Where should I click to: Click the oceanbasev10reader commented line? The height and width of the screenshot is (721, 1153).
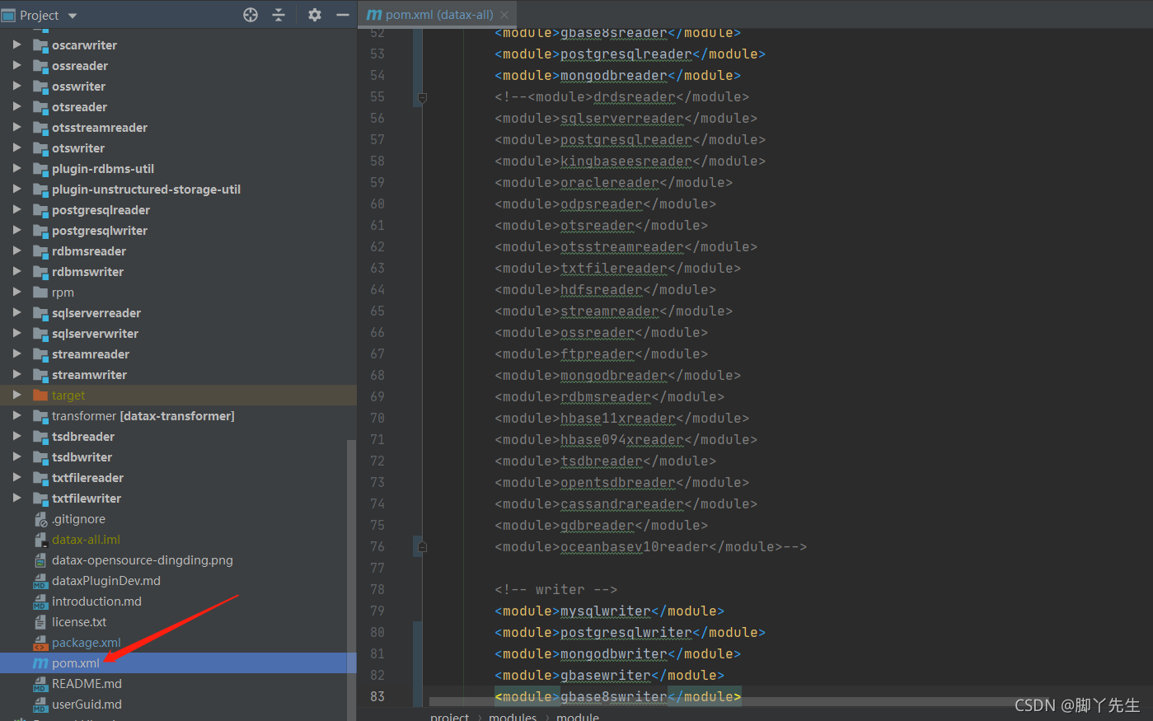tap(650, 547)
